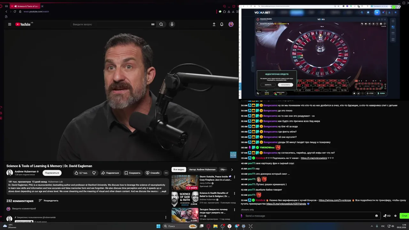Image resolution: width=409 pixels, height=230 pixels.
Task: Open Загадка Эвереста video thumbnail
Action: pos(185,215)
